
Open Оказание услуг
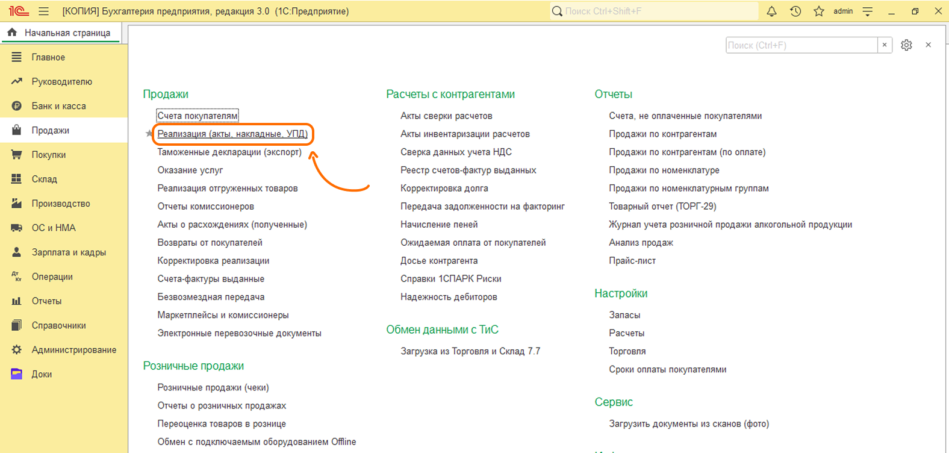pyautogui.click(x=190, y=170)
